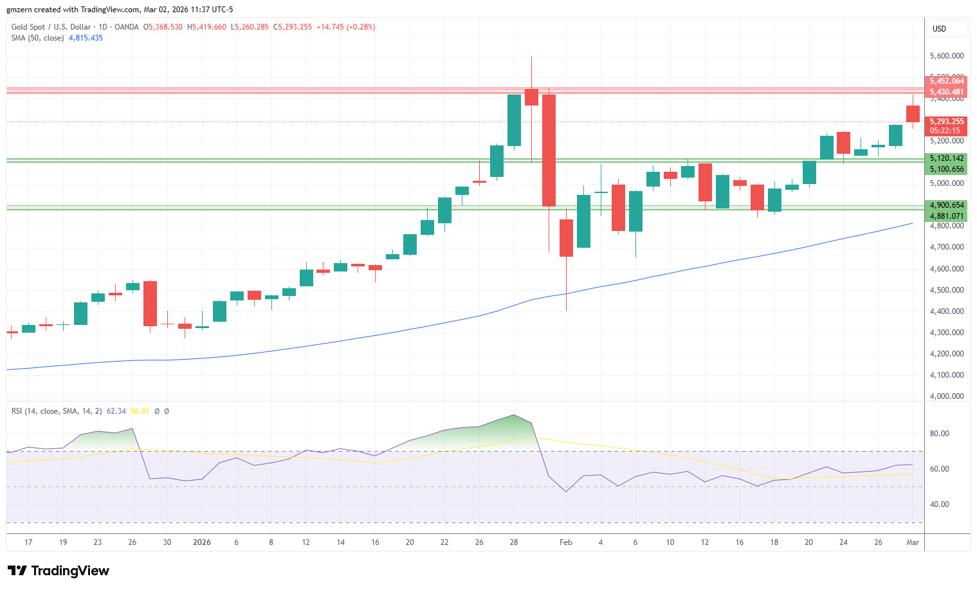The height and width of the screenshot is (590, 977).
Task: Click the high value H5,419.660 in the header
Action: point(206,27)
